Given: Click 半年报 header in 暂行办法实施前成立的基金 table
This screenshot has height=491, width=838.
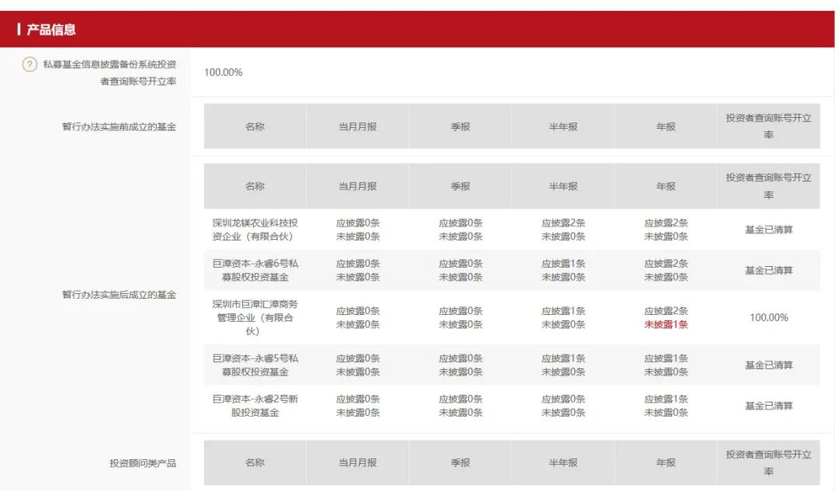Looking at the screenshot, I should tap(563, 126).
